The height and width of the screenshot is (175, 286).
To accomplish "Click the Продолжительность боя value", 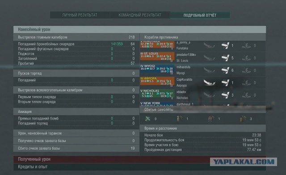I will pyautogui.click(x=252, y=140).
